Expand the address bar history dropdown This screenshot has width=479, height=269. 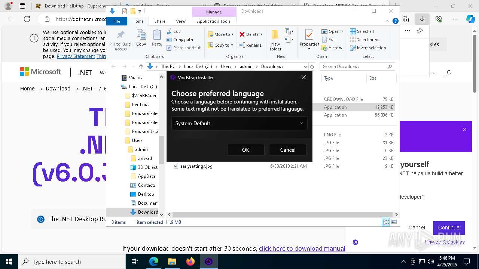point(305,67)
